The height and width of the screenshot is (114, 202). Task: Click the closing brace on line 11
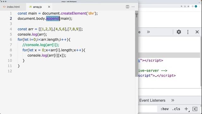pos(19,66)
